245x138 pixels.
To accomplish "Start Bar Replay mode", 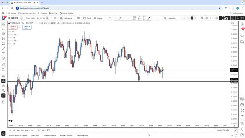I will point(98,18).
